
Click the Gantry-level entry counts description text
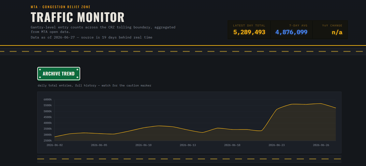(x=103, y=29)
